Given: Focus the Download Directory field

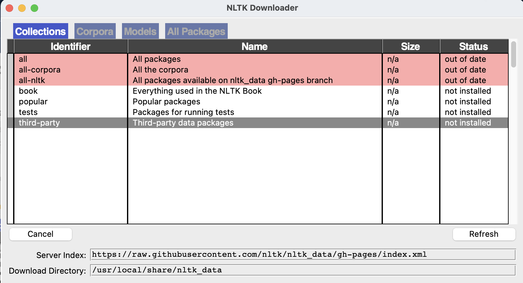Looking at the screenshot, I should coord(303,270).
